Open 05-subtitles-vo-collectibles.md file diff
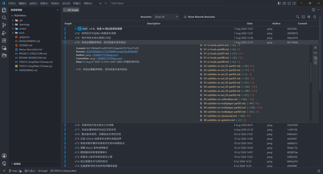323x174 pixels. (221, 99)
